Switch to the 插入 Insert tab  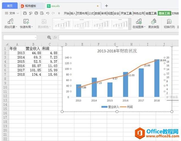(73, 13)
